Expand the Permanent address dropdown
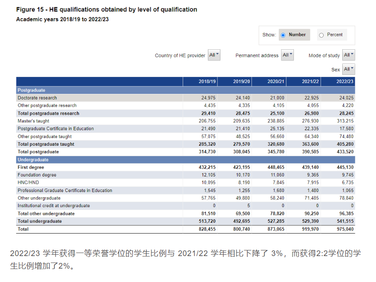This screenshot has height=282, width=376. [x=287, y=55]
